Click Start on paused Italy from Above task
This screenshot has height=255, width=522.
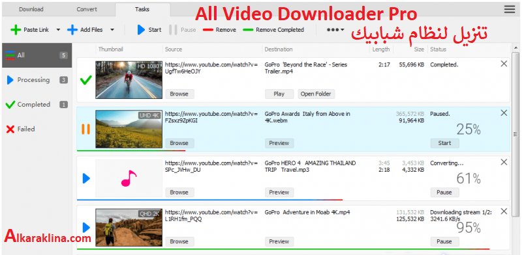(444, 143)
